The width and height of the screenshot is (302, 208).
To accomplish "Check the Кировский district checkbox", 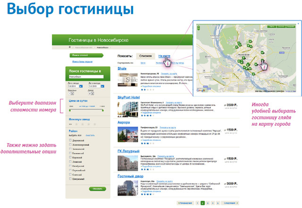I will tap(70, 157).
